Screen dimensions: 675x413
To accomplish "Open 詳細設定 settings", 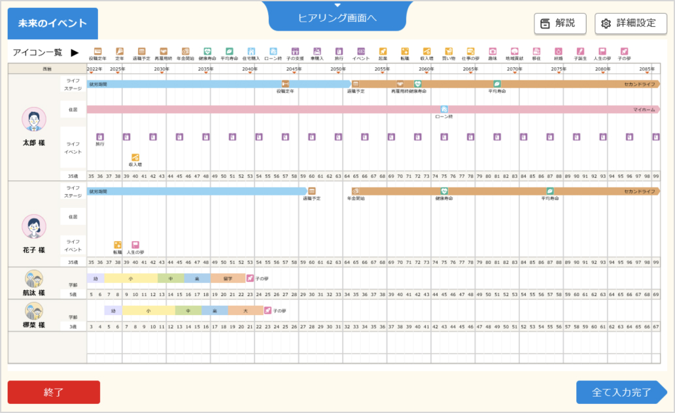I will [x=631, y=24].
